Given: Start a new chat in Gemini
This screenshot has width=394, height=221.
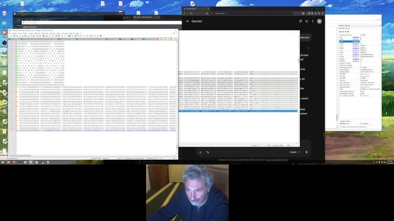Looking at the screenshot, I should (300, 21).
